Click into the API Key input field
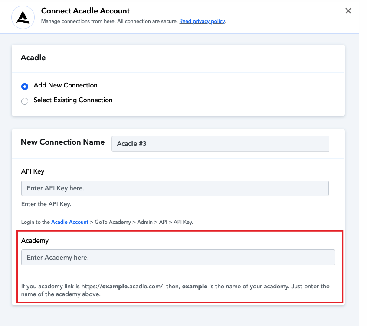 [x=175, y=188]
